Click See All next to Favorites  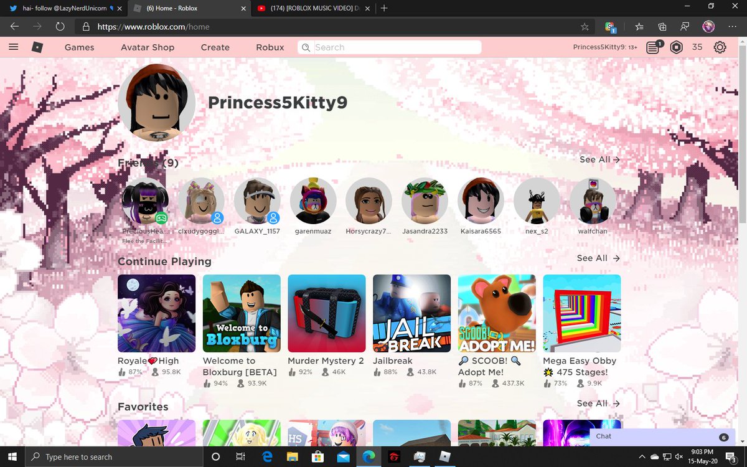(598, 403)
